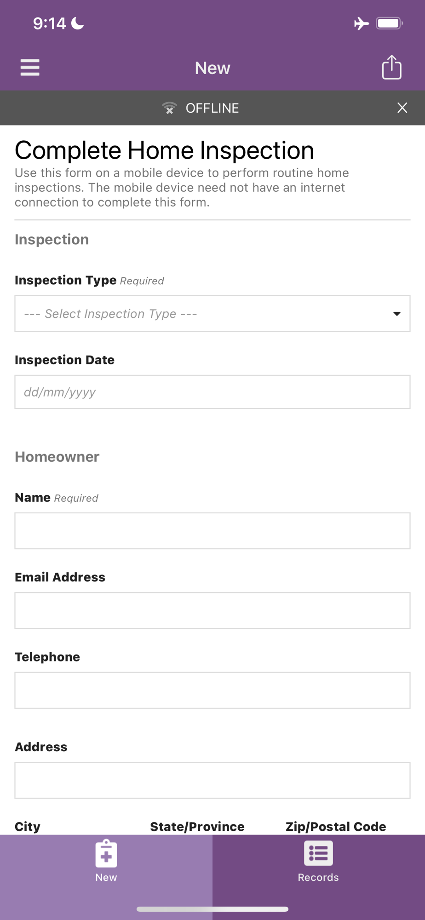Click the Email Address text box
This screenshot has height=920, width=425.
pos(212,610)
